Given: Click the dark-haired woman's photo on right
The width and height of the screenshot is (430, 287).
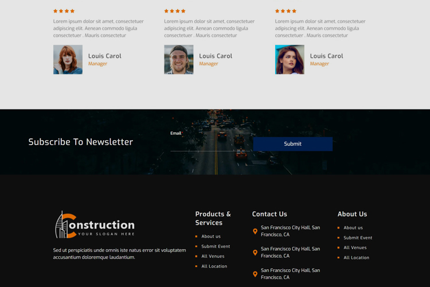Looking at the screenshot, I should click(x=290, y=60).
